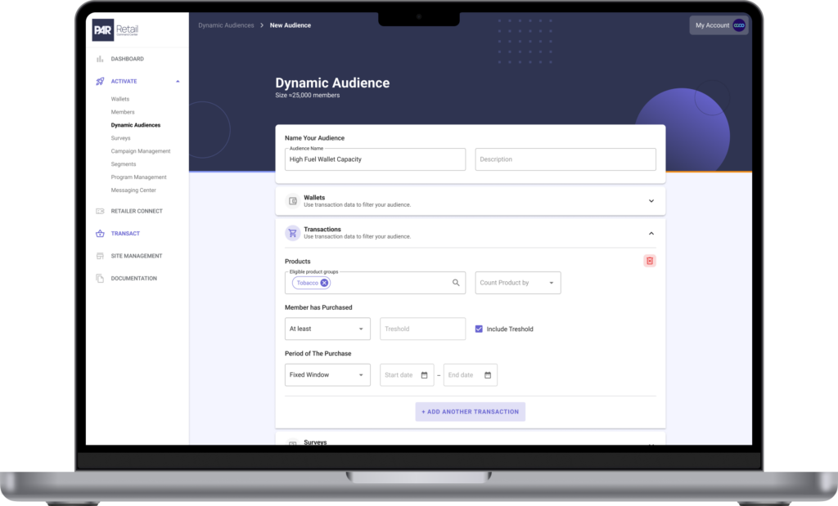The height and width of the screenshot is (506, 838).
Task: Open Campaign Management from the sidebar
Action: 140,150
